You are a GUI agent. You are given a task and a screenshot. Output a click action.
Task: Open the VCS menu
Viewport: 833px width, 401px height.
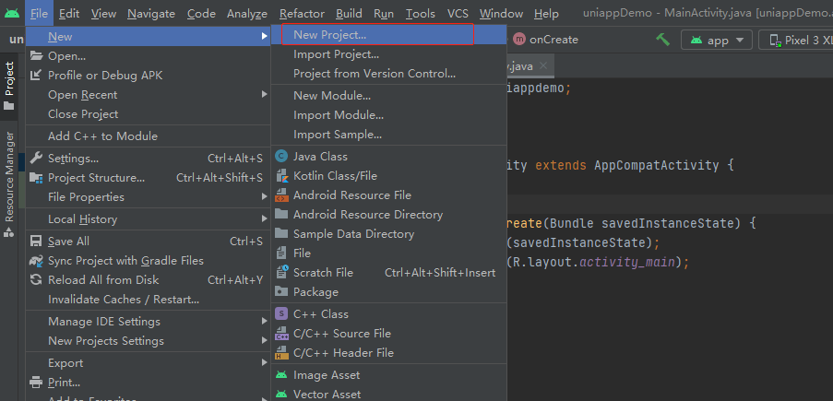(458, 13)
